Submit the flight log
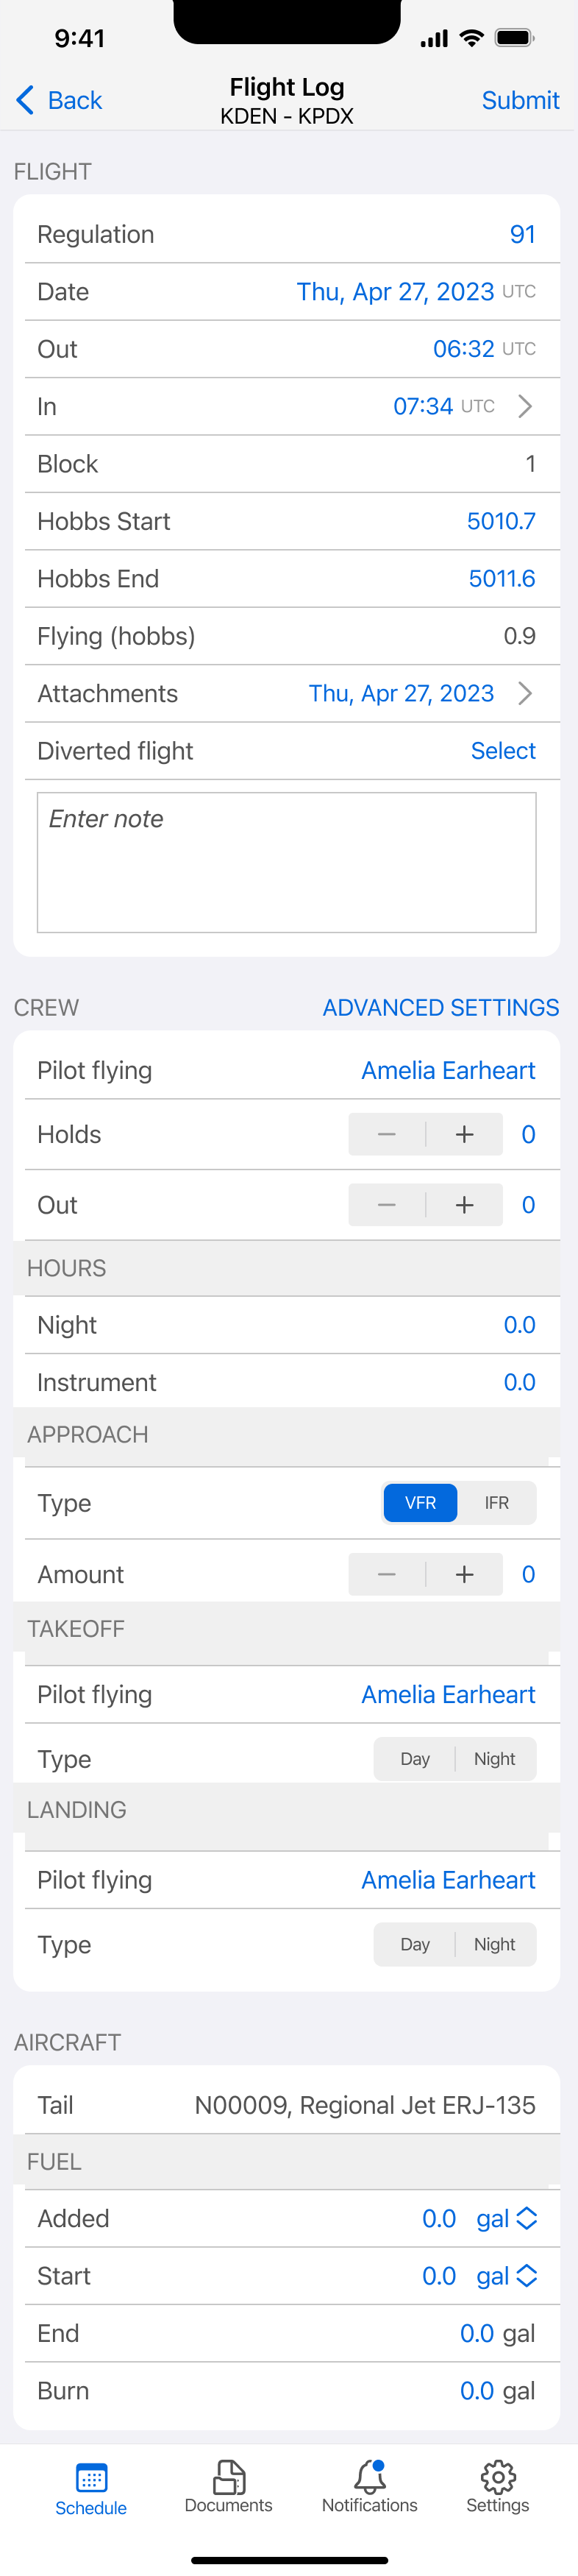Screen dimensions: 578x2576 point(520,100)
